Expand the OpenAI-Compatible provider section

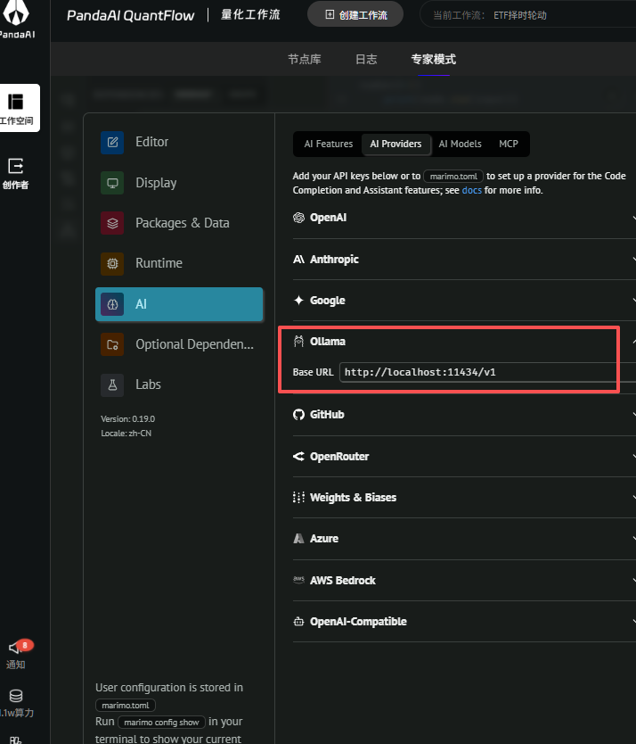click(464, 622)
